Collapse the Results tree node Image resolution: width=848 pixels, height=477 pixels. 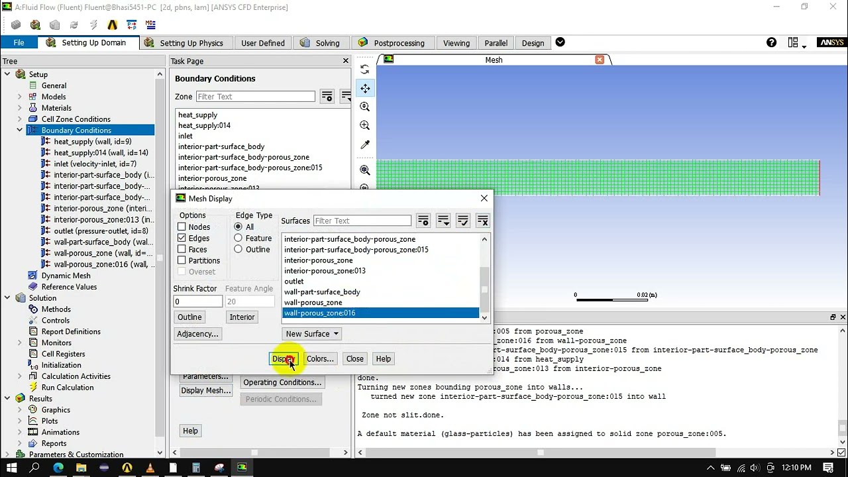[7, 398]
